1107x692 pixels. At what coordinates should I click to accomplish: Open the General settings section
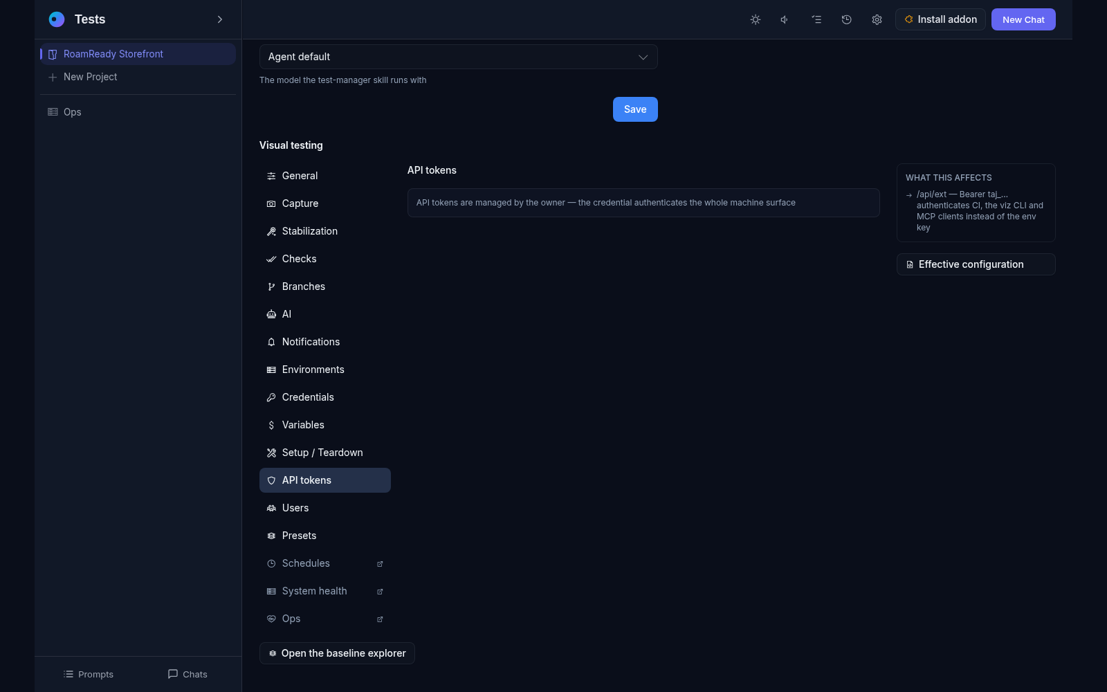coord(325,176)
